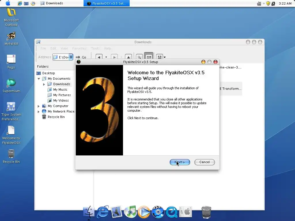Viewport: 295px width, 221px height.
Task: Open the orange play media player dock icon
Action: click(x=144, y=212)
